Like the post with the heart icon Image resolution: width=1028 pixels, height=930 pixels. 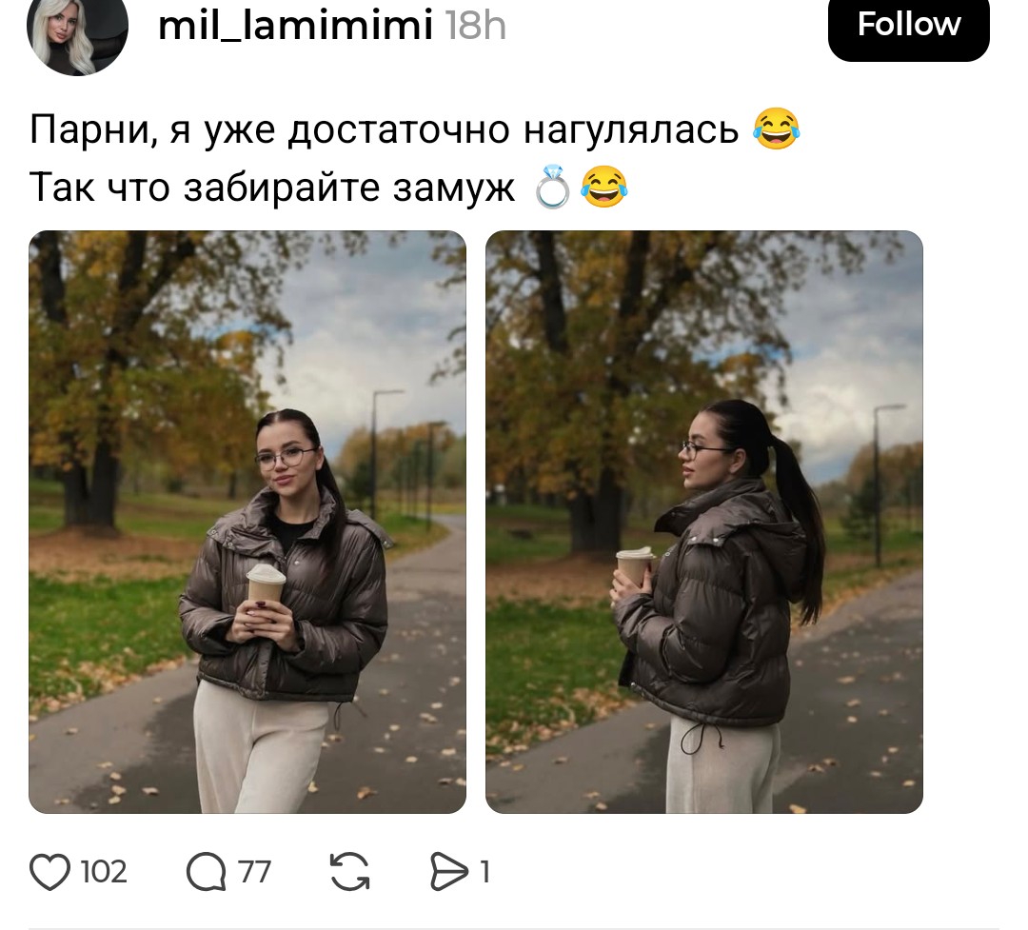click(49, 872)
